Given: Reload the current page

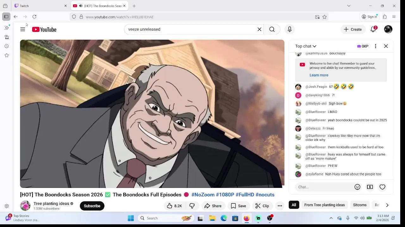Looking at the screenshot, I should (34, 17).
